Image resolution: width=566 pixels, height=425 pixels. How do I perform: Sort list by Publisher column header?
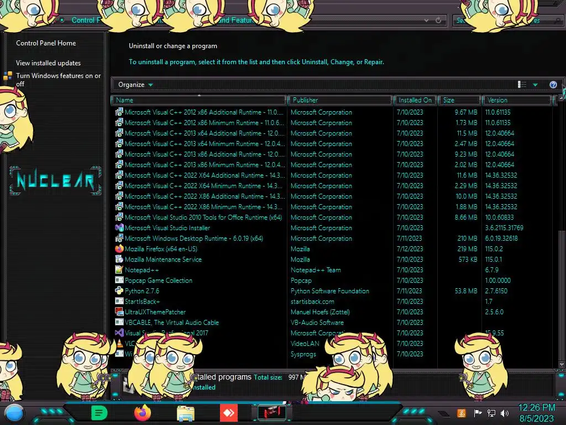[340, 100]
